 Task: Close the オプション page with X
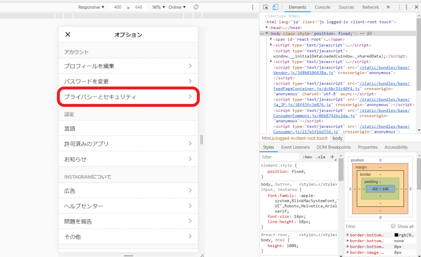(x=68, y=35)
